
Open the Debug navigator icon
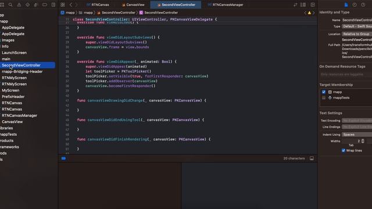[36, 5]
